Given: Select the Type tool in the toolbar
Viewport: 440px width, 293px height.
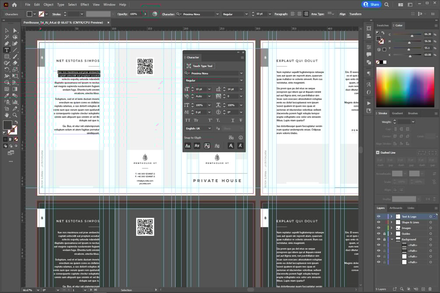Looking at the screenshot, I should 7,50.
